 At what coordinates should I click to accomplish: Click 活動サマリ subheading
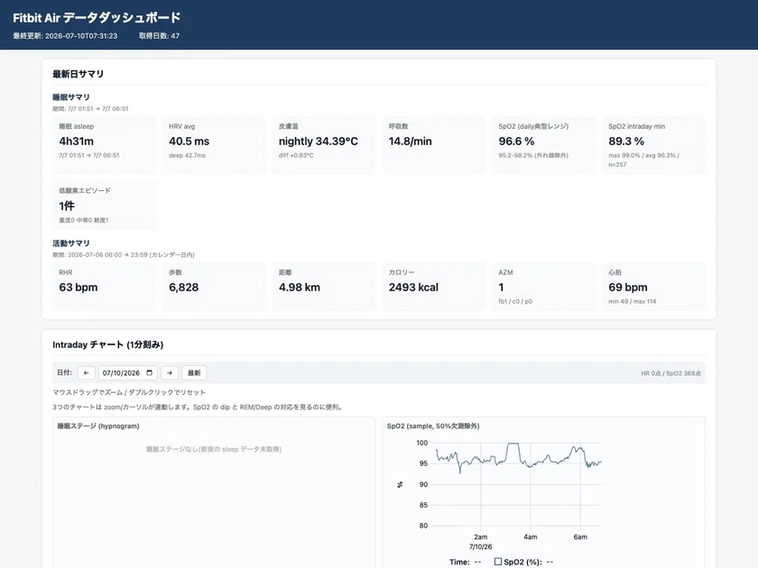click(x=71, y=243)
